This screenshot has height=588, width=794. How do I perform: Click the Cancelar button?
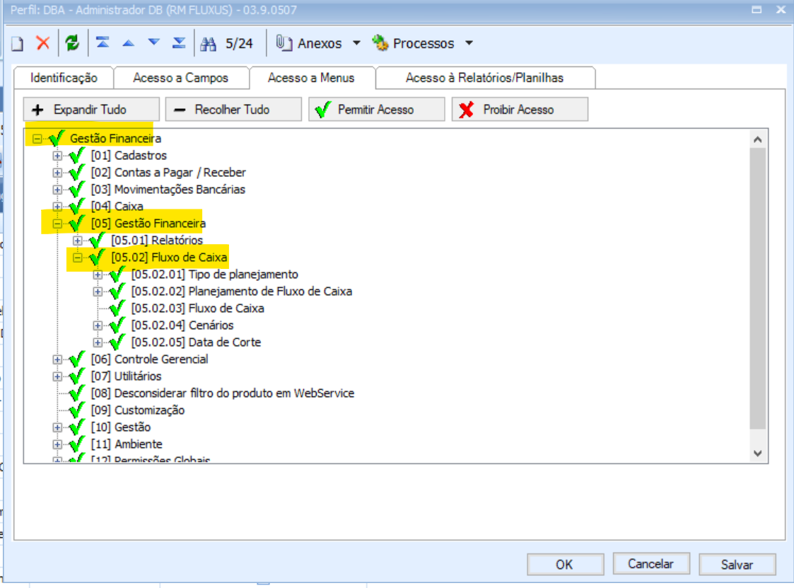tap(651, 564)
